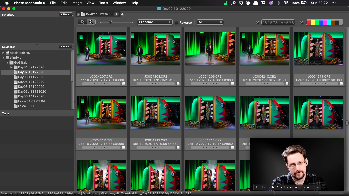Select the arrow pointer tool
Image resolution: width=349 pixels, height=196 pixels.
click(x=83, y=22)
